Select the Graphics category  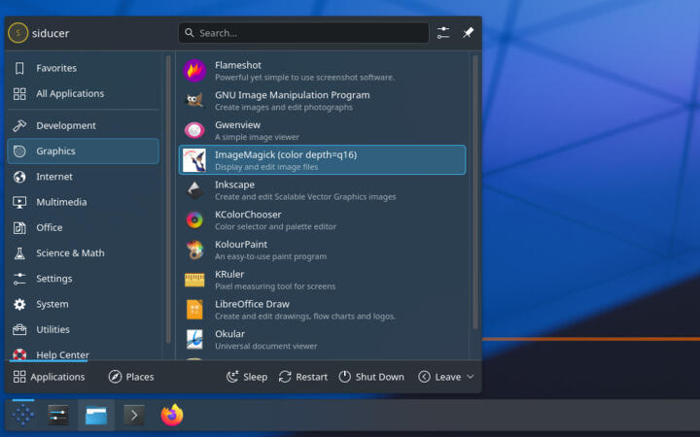coord(83,151)
